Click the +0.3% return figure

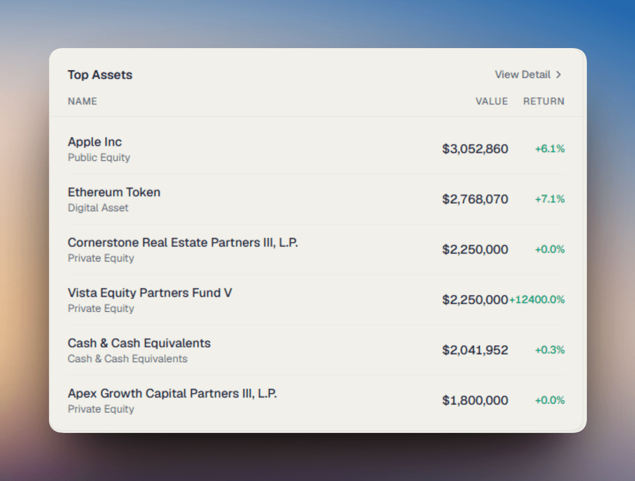click(550, 350)
